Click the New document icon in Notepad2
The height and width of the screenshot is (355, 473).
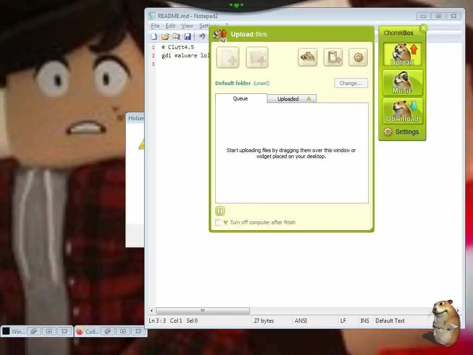coord(154,37)
